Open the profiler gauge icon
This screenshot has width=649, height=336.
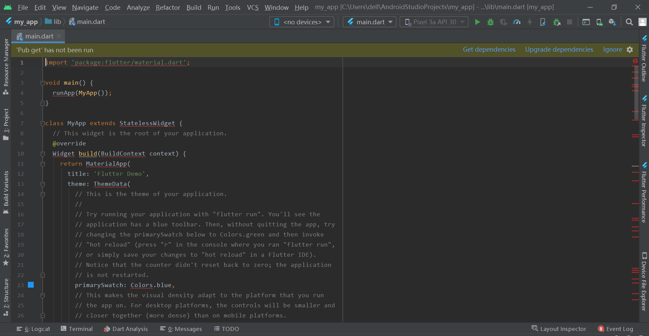point(517,22)
